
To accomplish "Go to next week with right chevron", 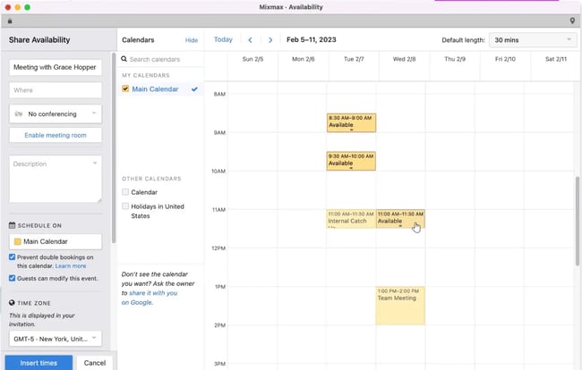I will (270, 40).
